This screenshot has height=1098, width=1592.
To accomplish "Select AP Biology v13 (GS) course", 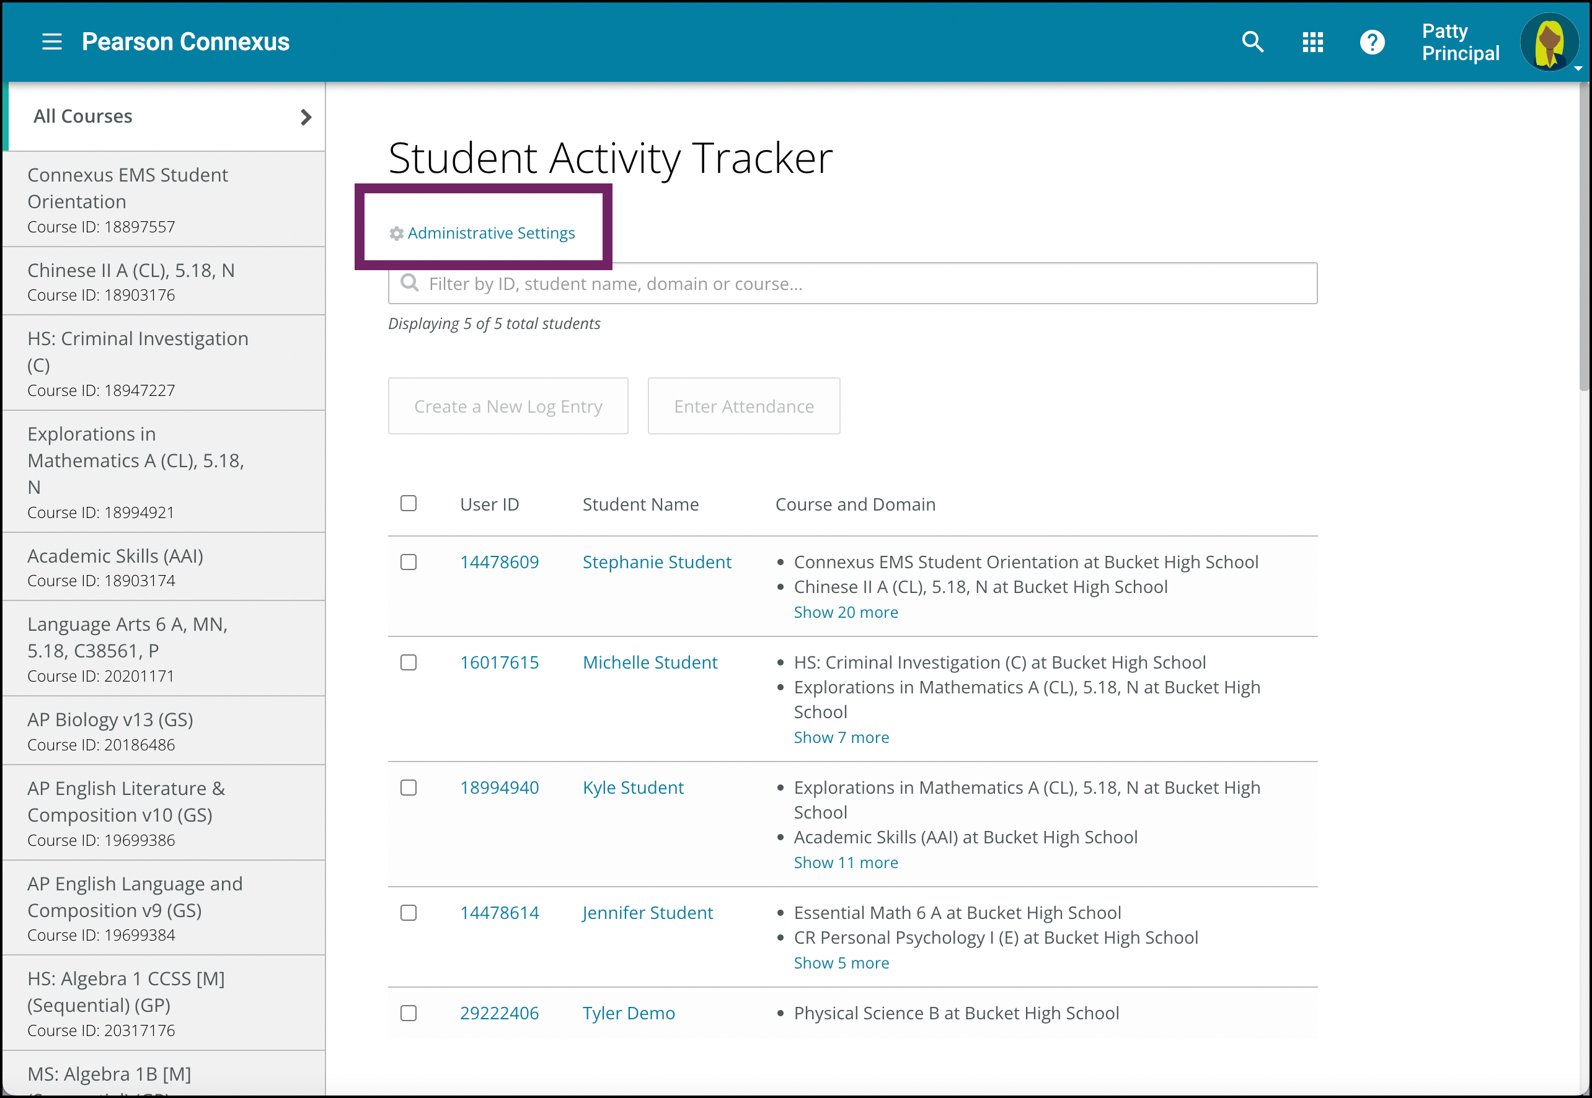I will click(x=164, y=731).
